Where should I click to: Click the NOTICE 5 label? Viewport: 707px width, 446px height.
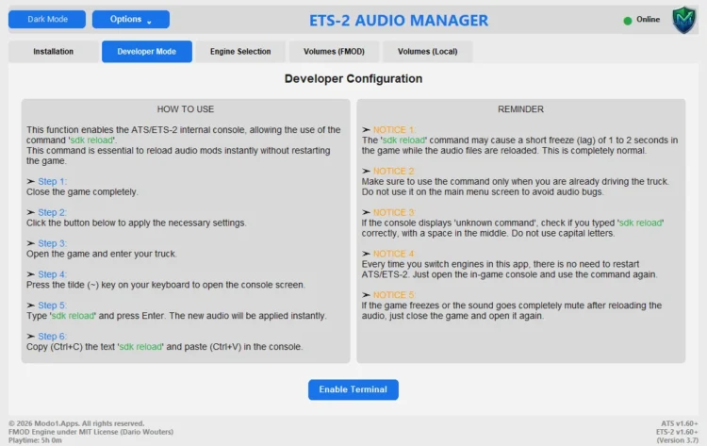pos(394,295)
